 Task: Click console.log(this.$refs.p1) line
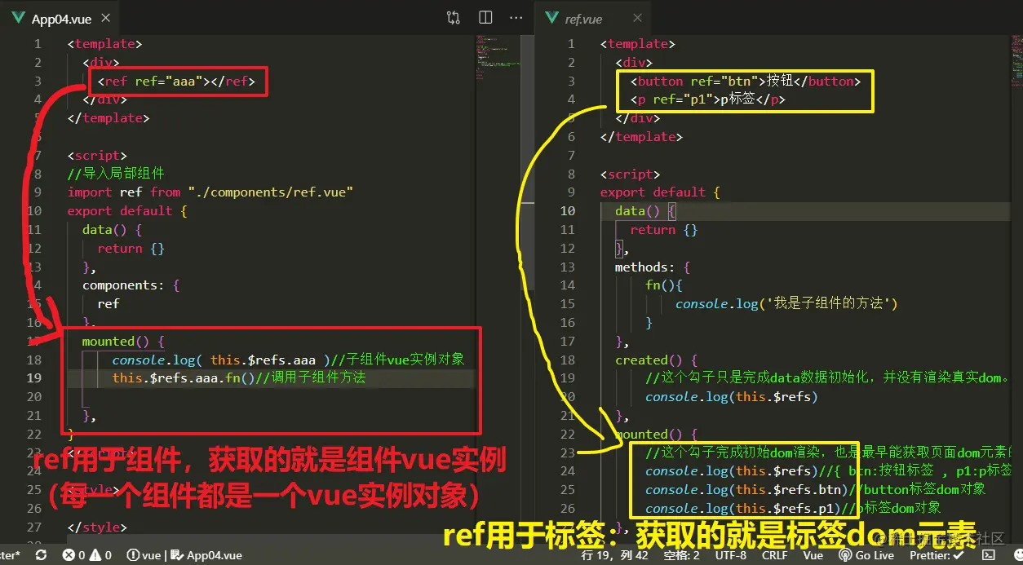pyautogui.click(x=742, y=509)
